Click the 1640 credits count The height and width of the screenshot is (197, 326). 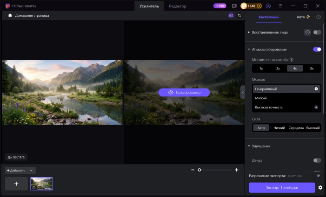(x=252, y=6)
